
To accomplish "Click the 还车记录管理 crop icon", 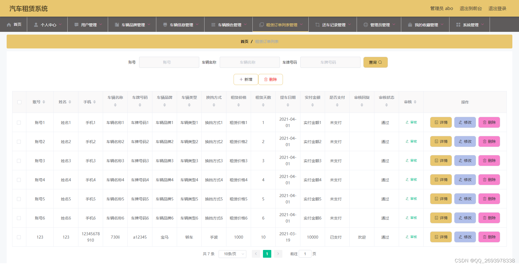I will pyautogui.click(x=318, y=25).
